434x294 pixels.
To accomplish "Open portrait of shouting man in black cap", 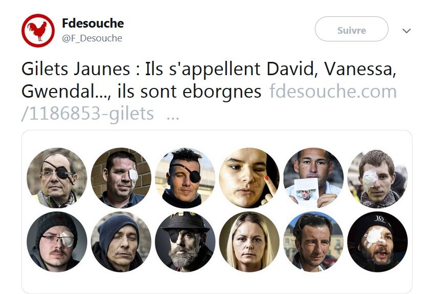I will coord(378,242).
